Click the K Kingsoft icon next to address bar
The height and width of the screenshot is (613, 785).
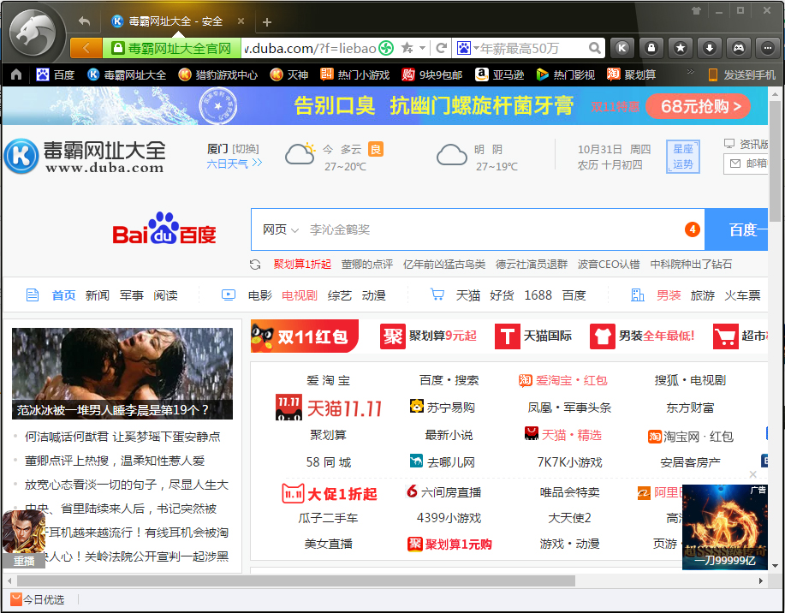(622, 48)
